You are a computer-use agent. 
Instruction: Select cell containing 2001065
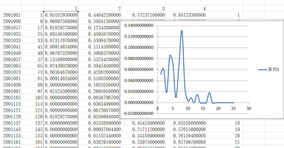coord(11,65)
